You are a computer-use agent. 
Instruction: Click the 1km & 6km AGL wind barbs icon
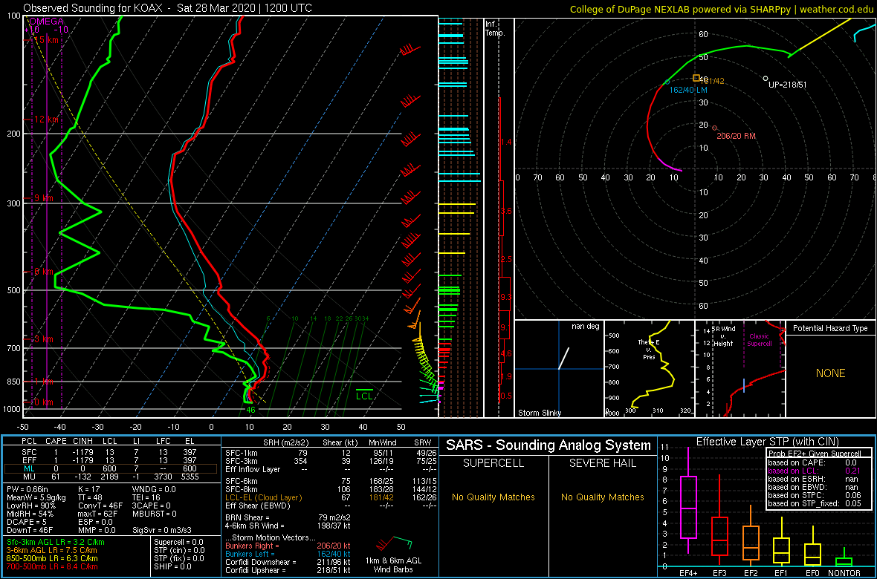395,543
